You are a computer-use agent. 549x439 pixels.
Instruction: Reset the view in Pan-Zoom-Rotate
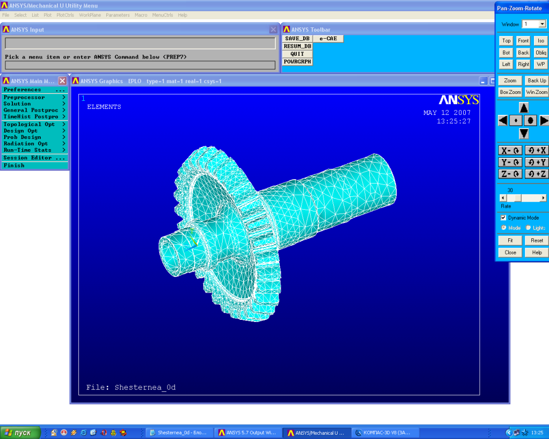[537, 240]
